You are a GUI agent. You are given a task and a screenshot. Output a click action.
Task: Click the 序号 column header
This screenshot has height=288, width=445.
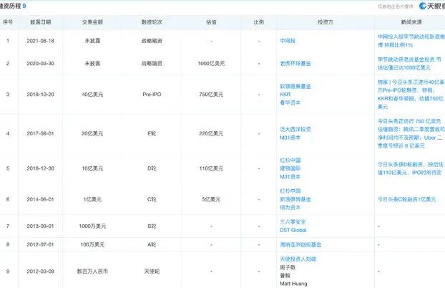pyautogui.click(x=8, y=22)
